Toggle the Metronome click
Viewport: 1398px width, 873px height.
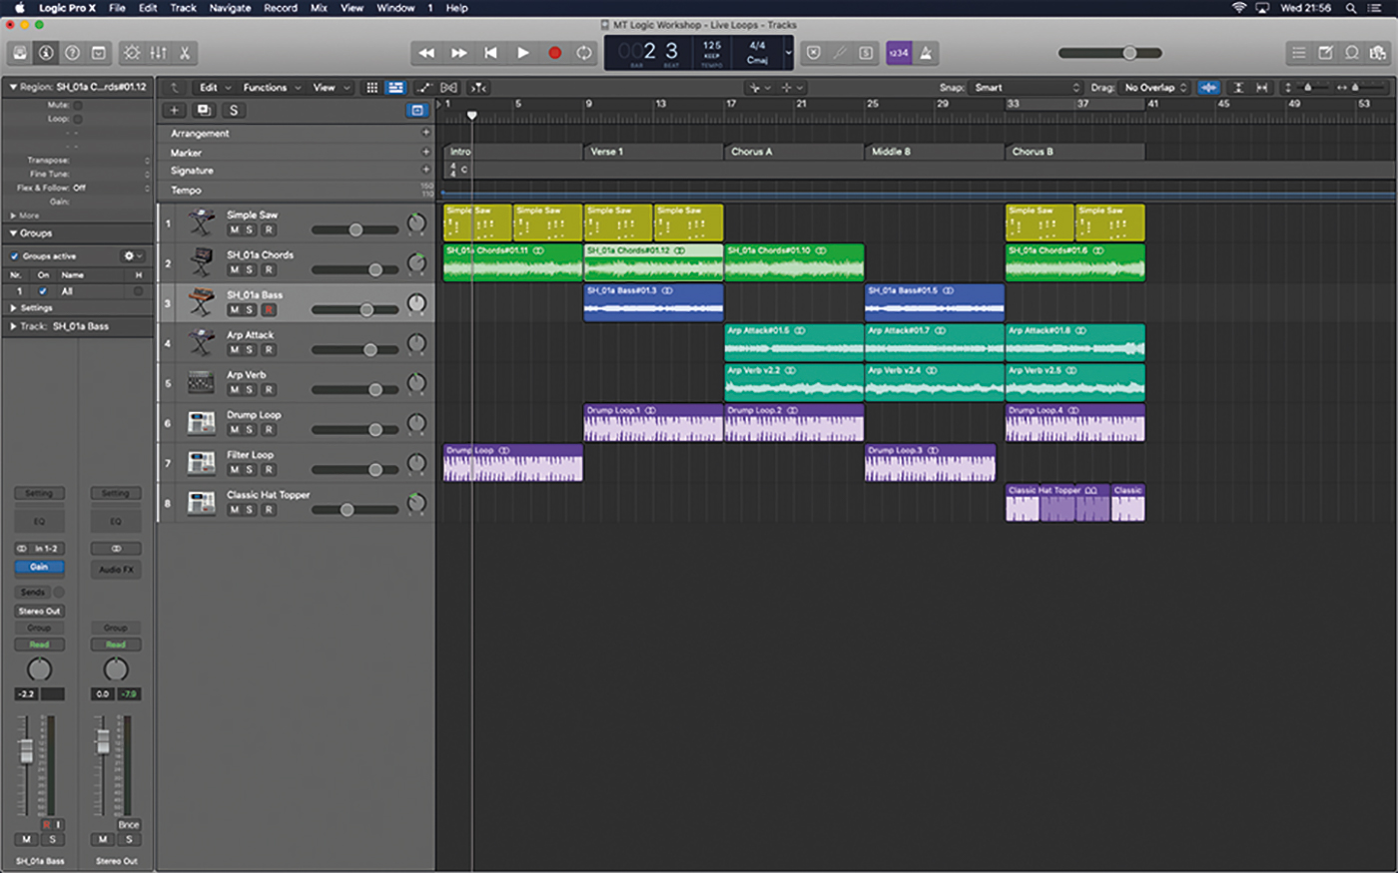pos(926,53)
